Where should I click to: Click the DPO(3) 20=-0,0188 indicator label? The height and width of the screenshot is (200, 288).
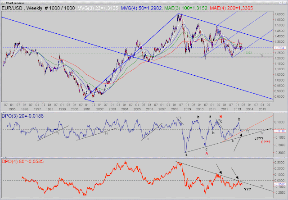click(22, 116)
